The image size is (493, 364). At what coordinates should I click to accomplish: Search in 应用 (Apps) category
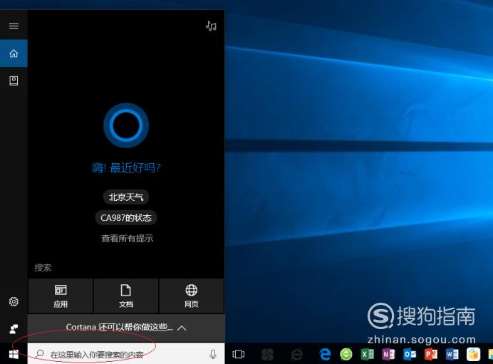(61, 296)
